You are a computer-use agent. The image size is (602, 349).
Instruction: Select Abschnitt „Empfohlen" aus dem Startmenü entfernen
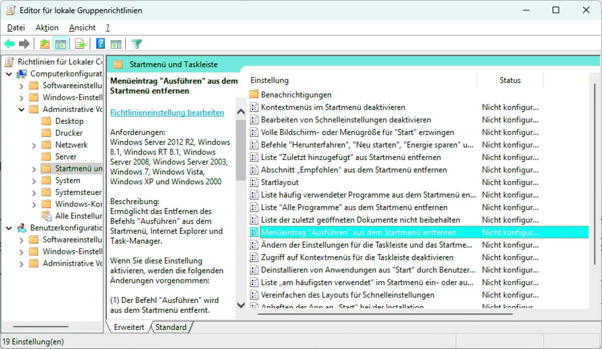(x=354, y=169)
